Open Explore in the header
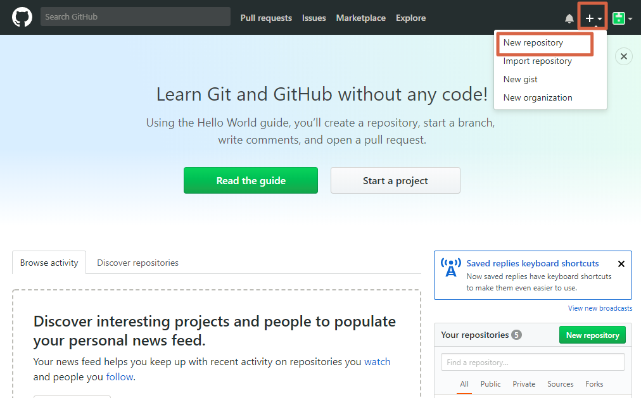 tap(410, 18)
